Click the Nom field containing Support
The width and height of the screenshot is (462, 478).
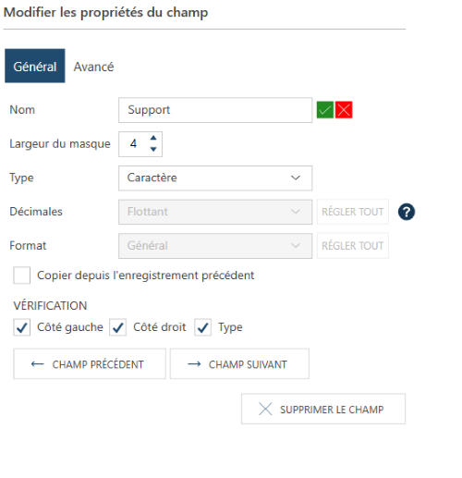click(x=215, y=110)
